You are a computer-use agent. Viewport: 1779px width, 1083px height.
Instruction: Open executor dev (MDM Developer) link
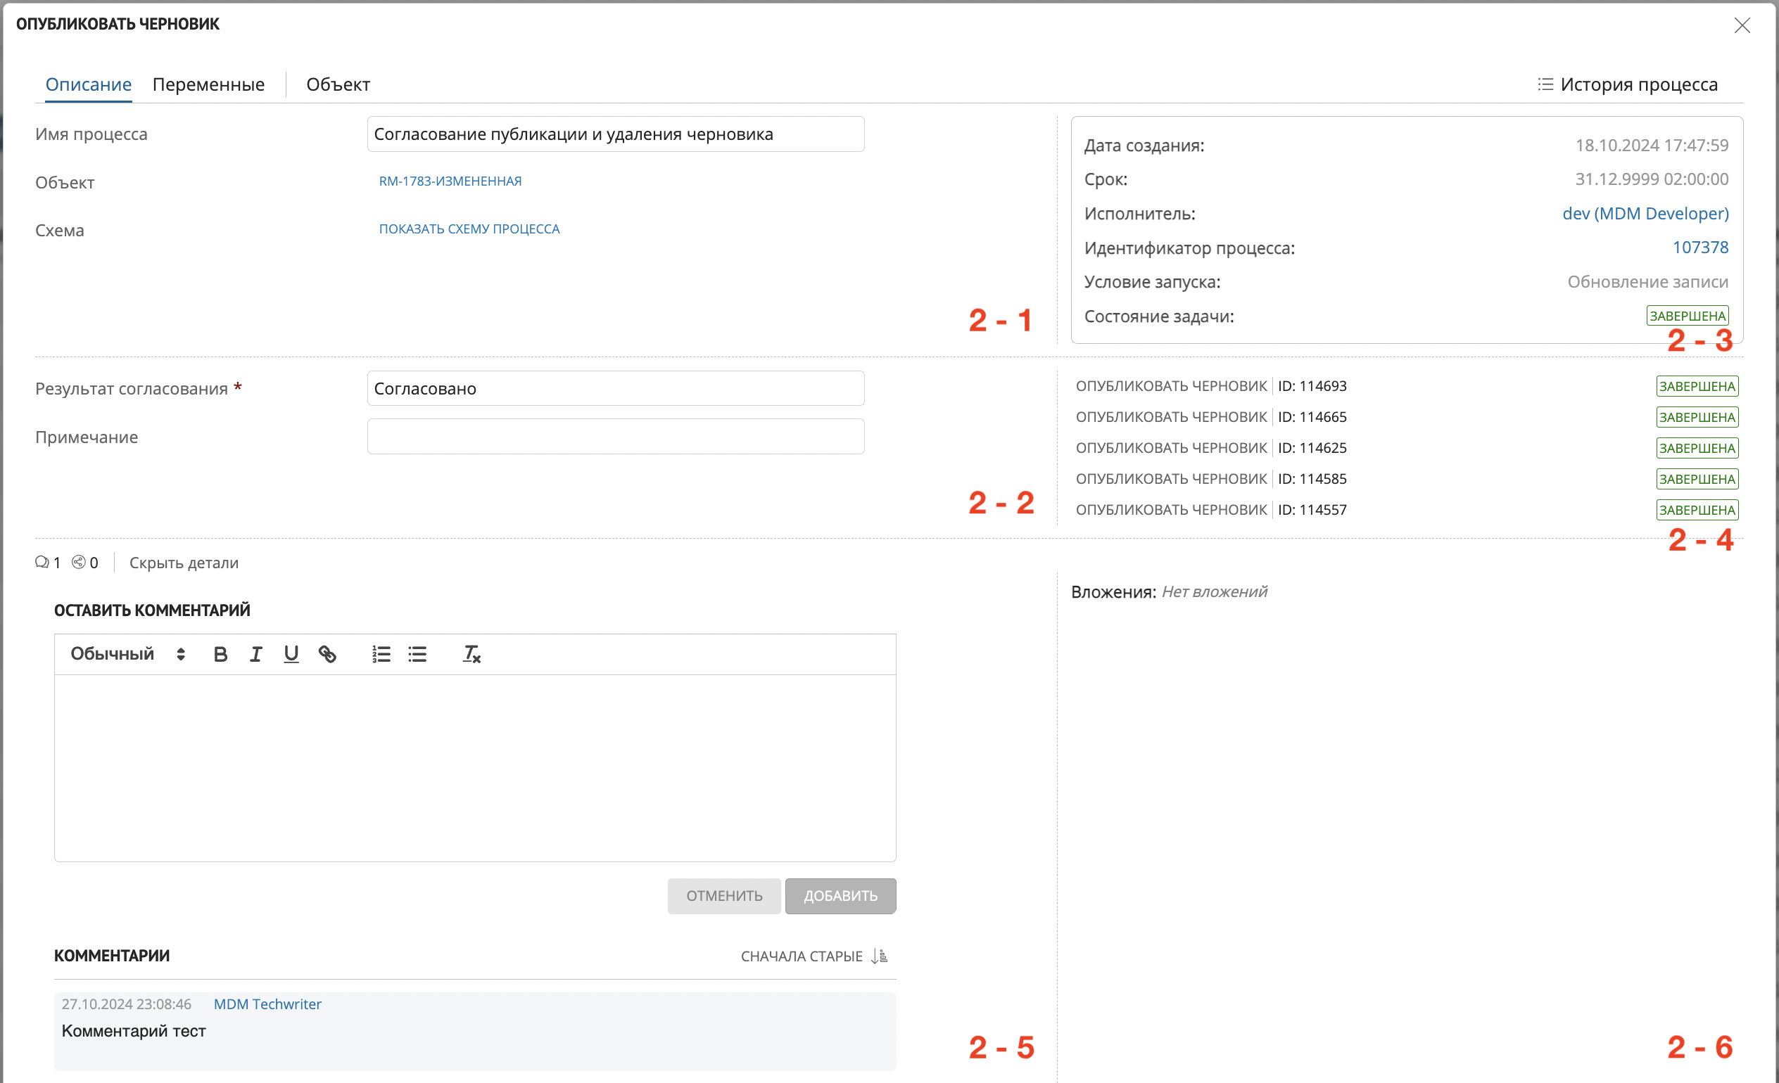coord(1645,214)
